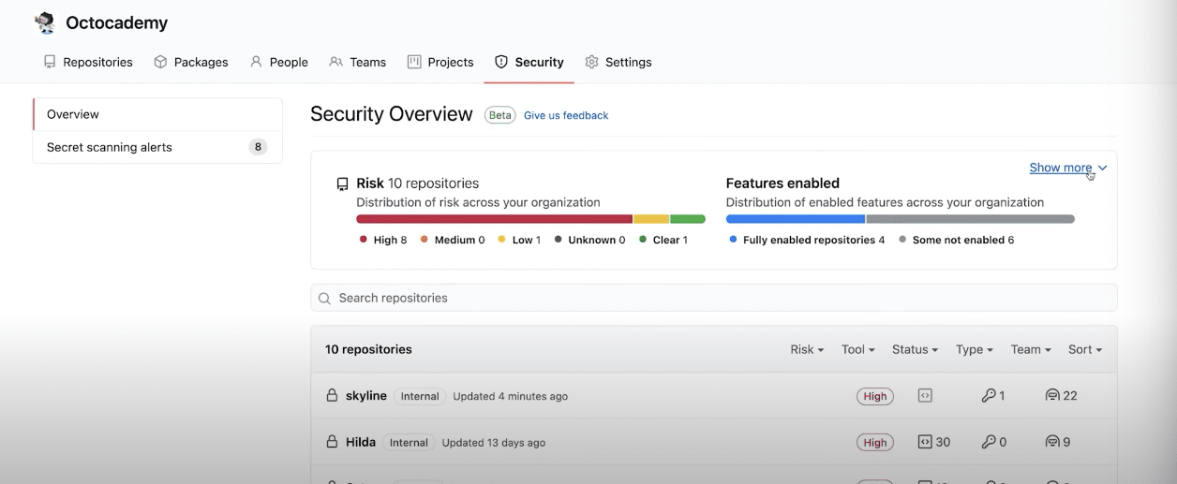
Task: Click the Give us feedback link
Action: tap(566, 115)
